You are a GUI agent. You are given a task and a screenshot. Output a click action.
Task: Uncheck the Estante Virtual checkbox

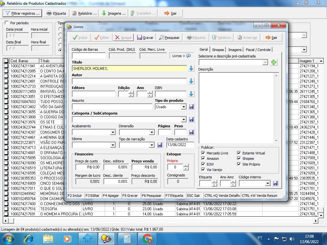coord(239,153)
